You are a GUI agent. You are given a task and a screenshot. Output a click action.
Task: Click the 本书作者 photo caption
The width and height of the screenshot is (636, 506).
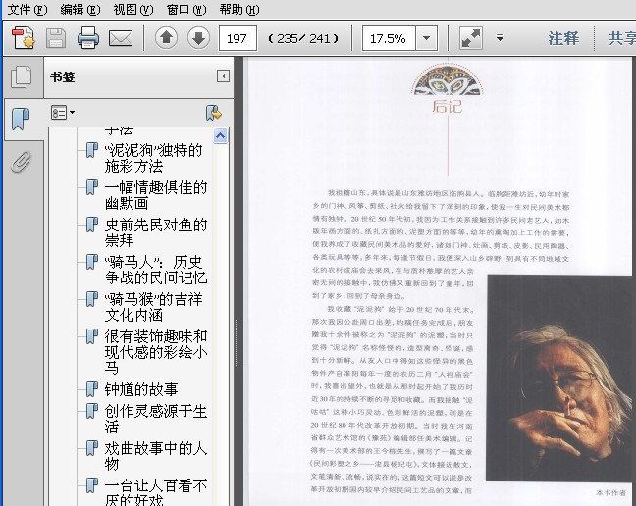(610, 492)
